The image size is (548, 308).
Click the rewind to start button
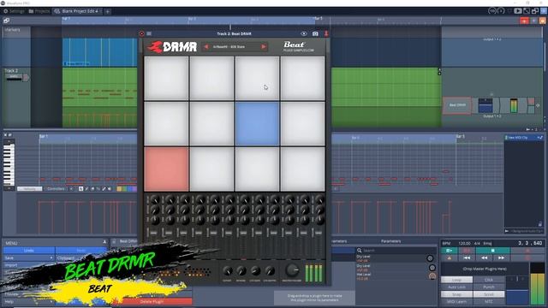(x=467, y=258)
